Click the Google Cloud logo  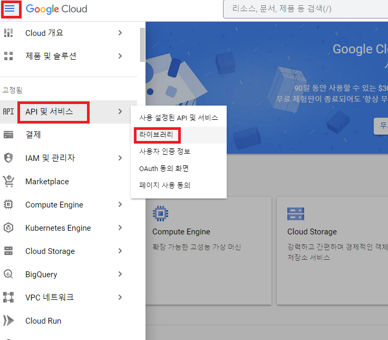coord(56,9)
